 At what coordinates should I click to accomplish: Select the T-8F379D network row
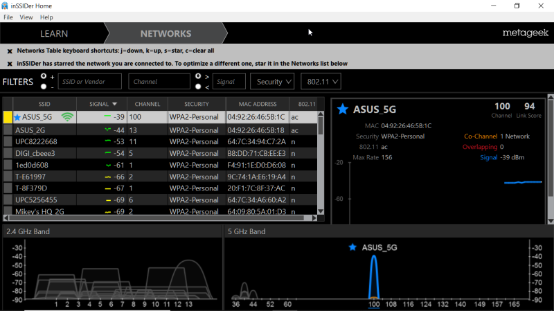pyautogui.click(x=160, y=188)
